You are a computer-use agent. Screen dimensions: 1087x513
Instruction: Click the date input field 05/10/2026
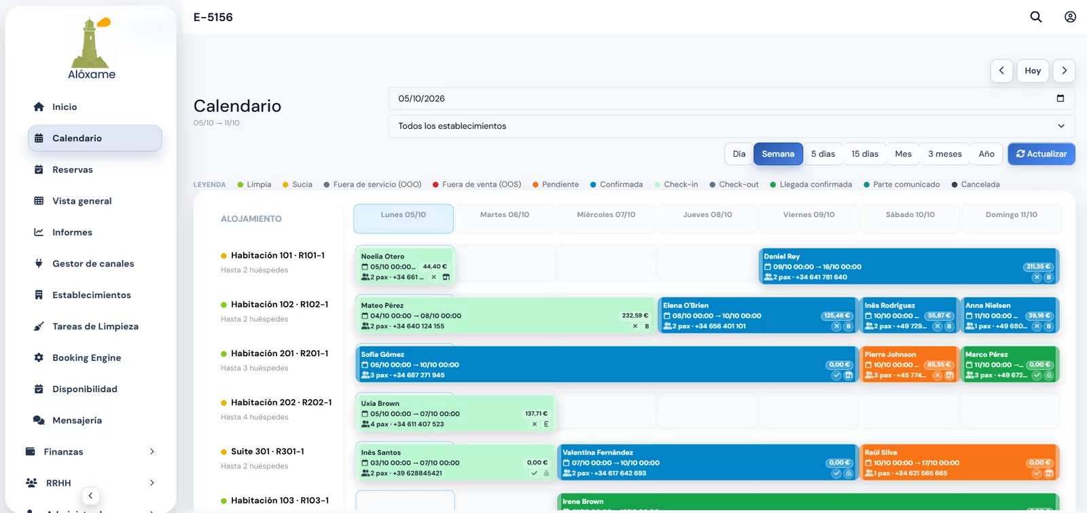coord(732,98)
